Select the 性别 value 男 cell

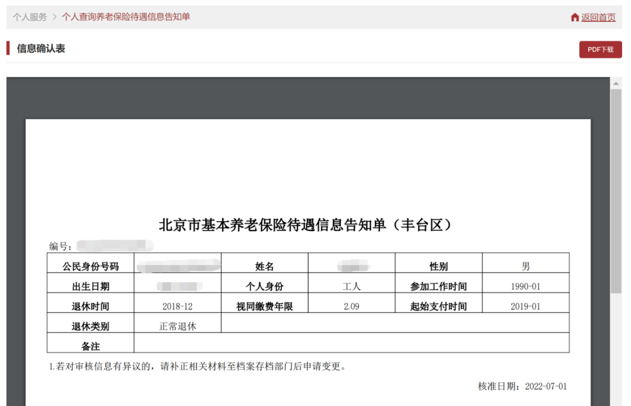pos(525,266)
